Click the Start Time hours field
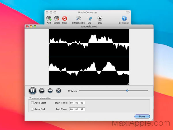The width and height of the screenshot is (173, 130). pyautogui.click(x=72, y=103)
